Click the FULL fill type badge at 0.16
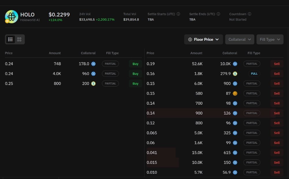 254,73
